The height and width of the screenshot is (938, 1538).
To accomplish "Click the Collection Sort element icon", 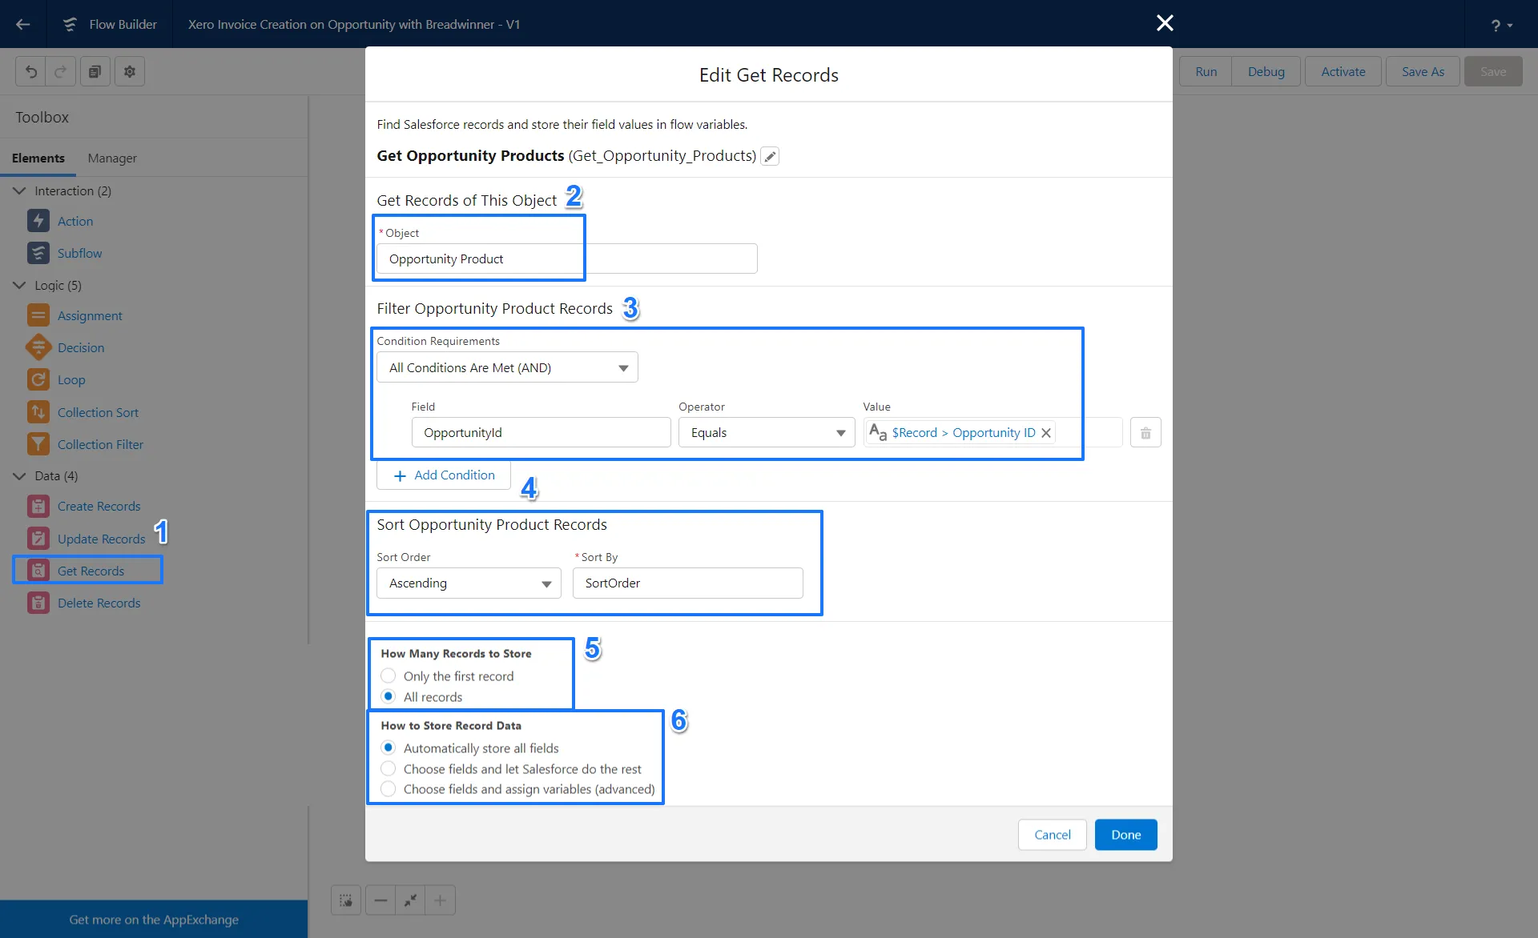I will tap(38, 412).
